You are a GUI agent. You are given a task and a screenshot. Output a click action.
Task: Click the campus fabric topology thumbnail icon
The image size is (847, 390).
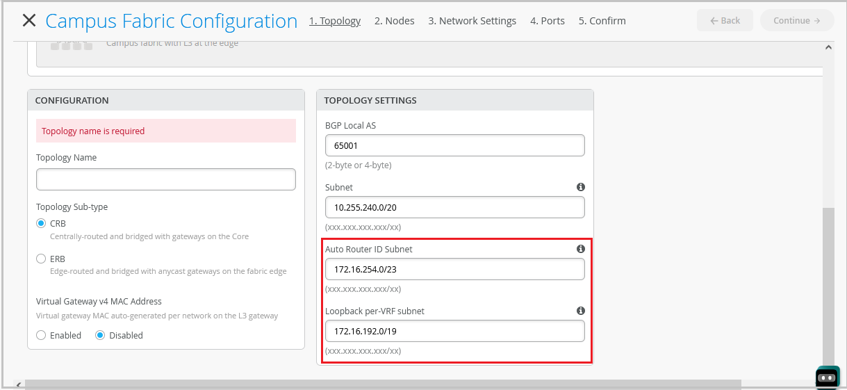pos(72,45)
